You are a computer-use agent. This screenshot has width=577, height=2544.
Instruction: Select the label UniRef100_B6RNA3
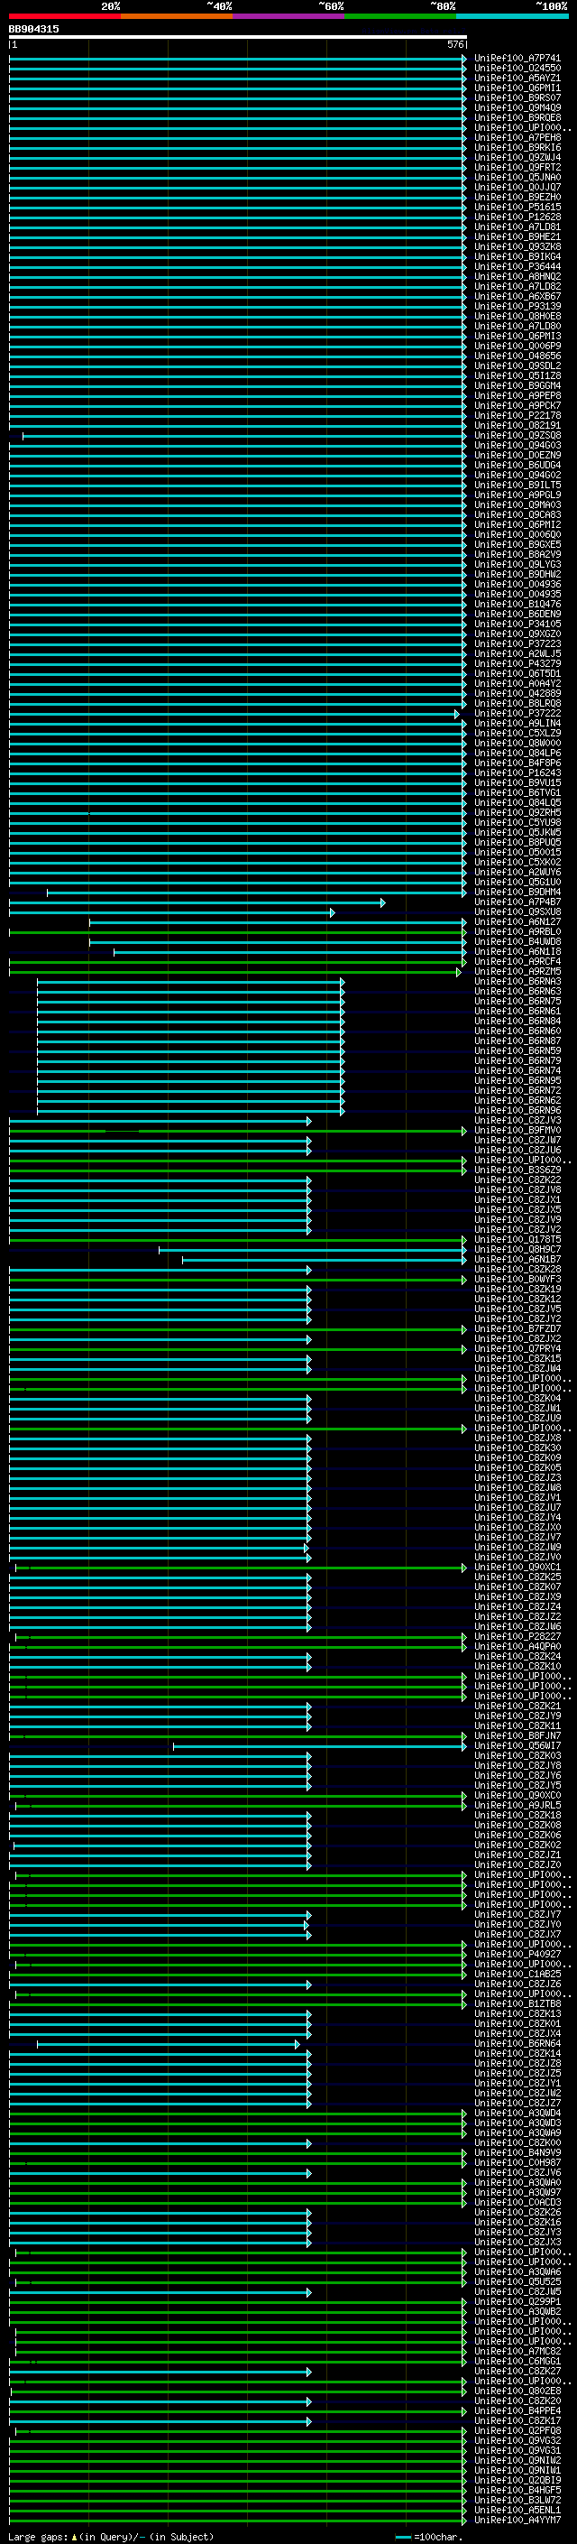coord(517,982)
